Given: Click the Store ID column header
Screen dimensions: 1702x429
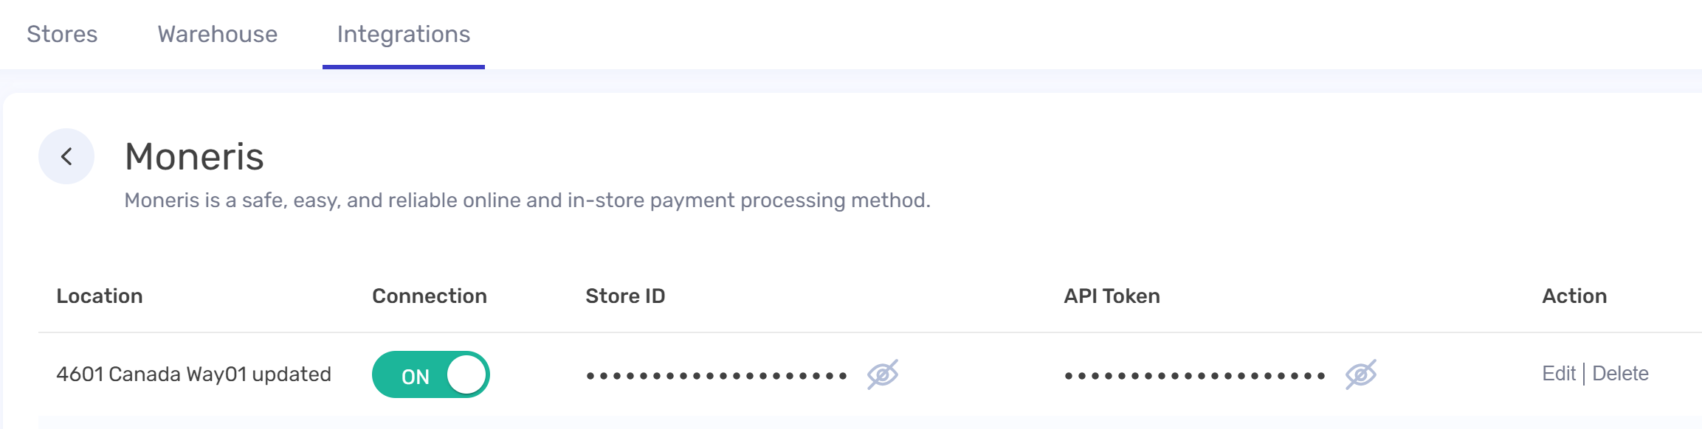Looking at the screenshot, I should tap(625, 296).
